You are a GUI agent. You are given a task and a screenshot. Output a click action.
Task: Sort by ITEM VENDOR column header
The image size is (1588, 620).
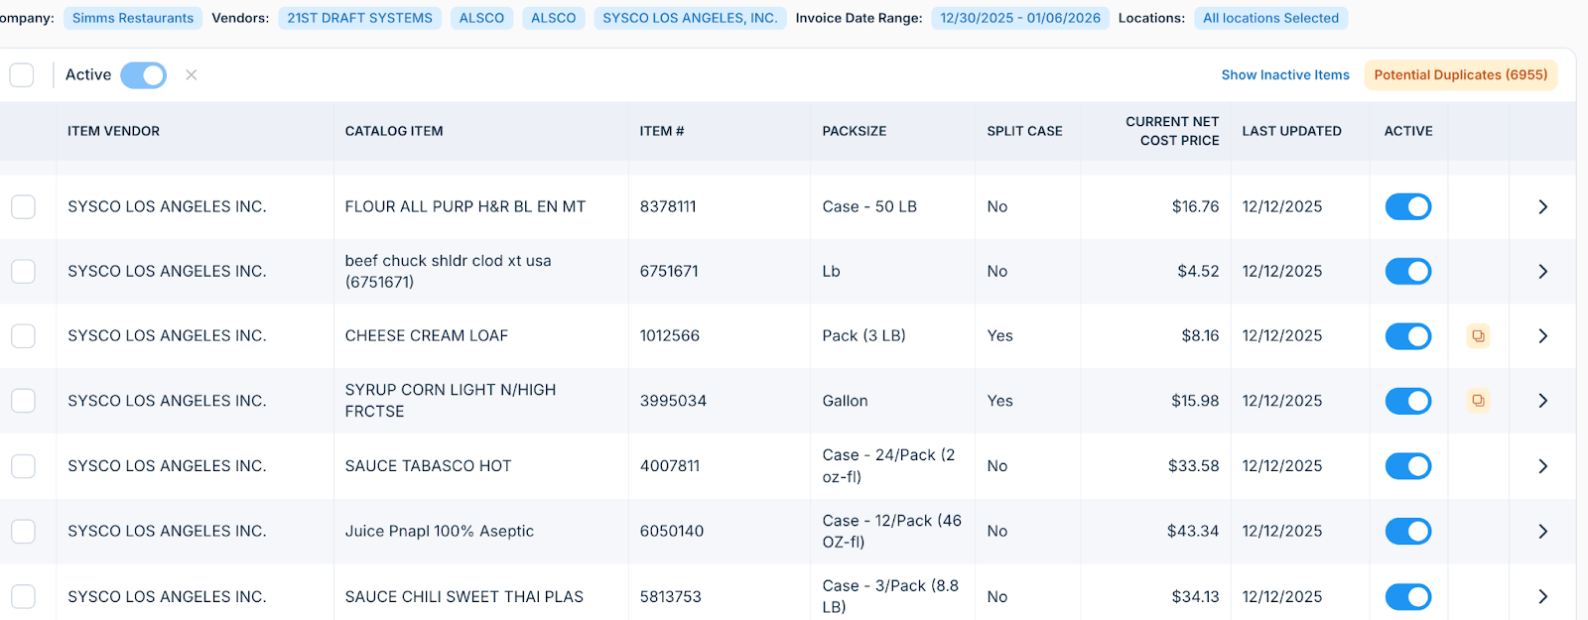113,131
